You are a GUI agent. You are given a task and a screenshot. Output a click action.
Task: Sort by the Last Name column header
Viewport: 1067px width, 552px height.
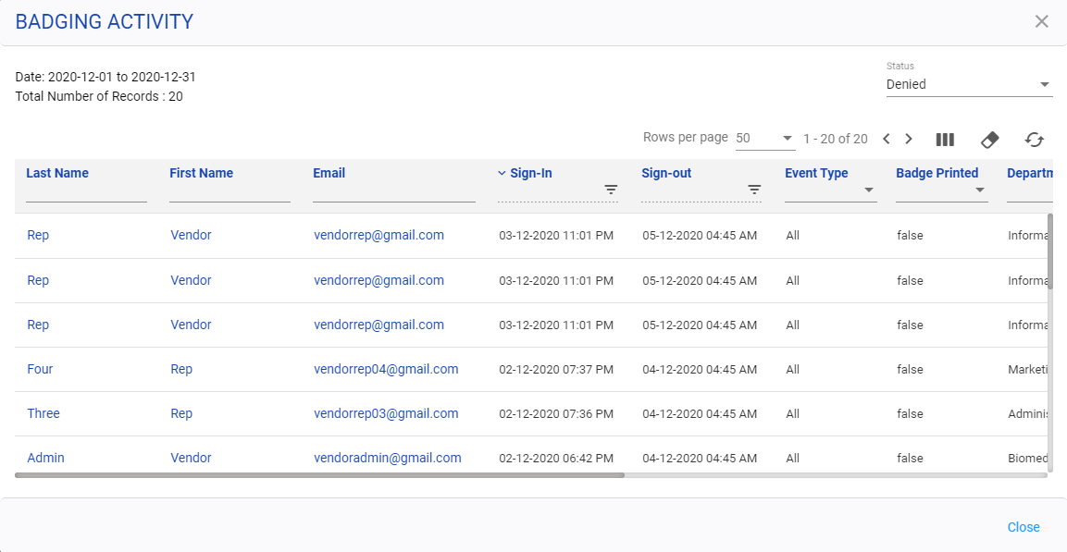click(x=57, y=173)
